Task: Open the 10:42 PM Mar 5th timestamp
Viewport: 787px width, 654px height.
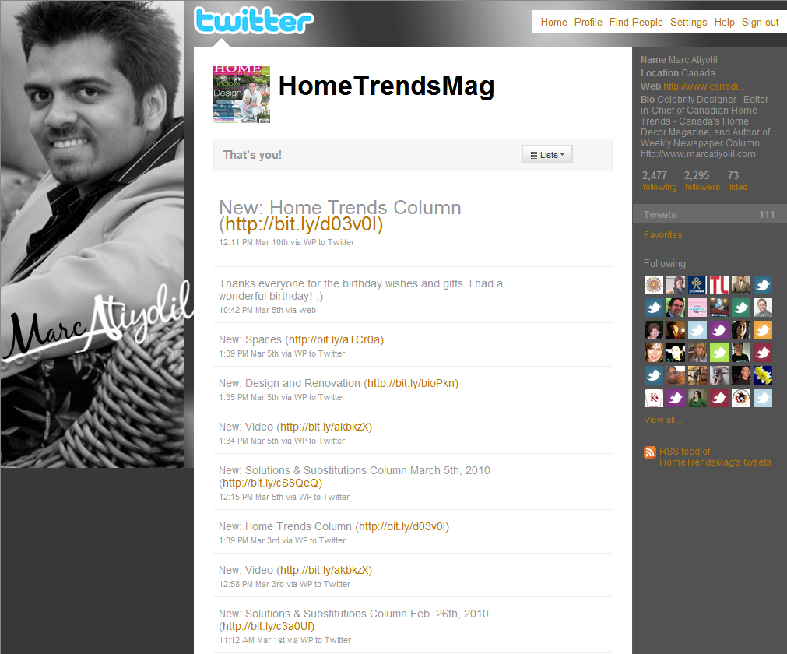Action: pyautogui.click(x=251, y=310)
